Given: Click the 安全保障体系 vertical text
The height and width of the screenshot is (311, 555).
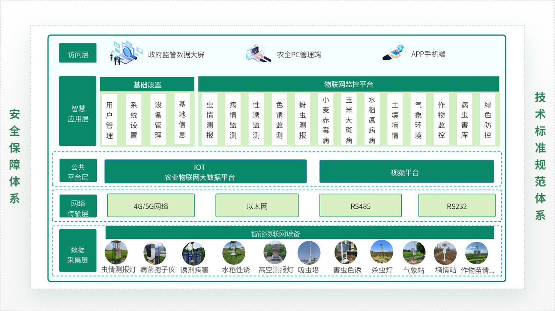Looking at the screenshot, I should 15,156.
